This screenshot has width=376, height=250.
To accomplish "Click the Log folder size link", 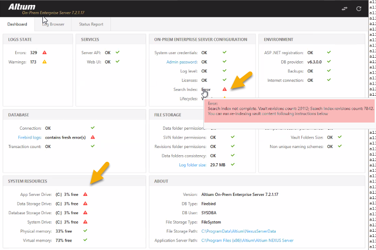I will click(193, 165).
